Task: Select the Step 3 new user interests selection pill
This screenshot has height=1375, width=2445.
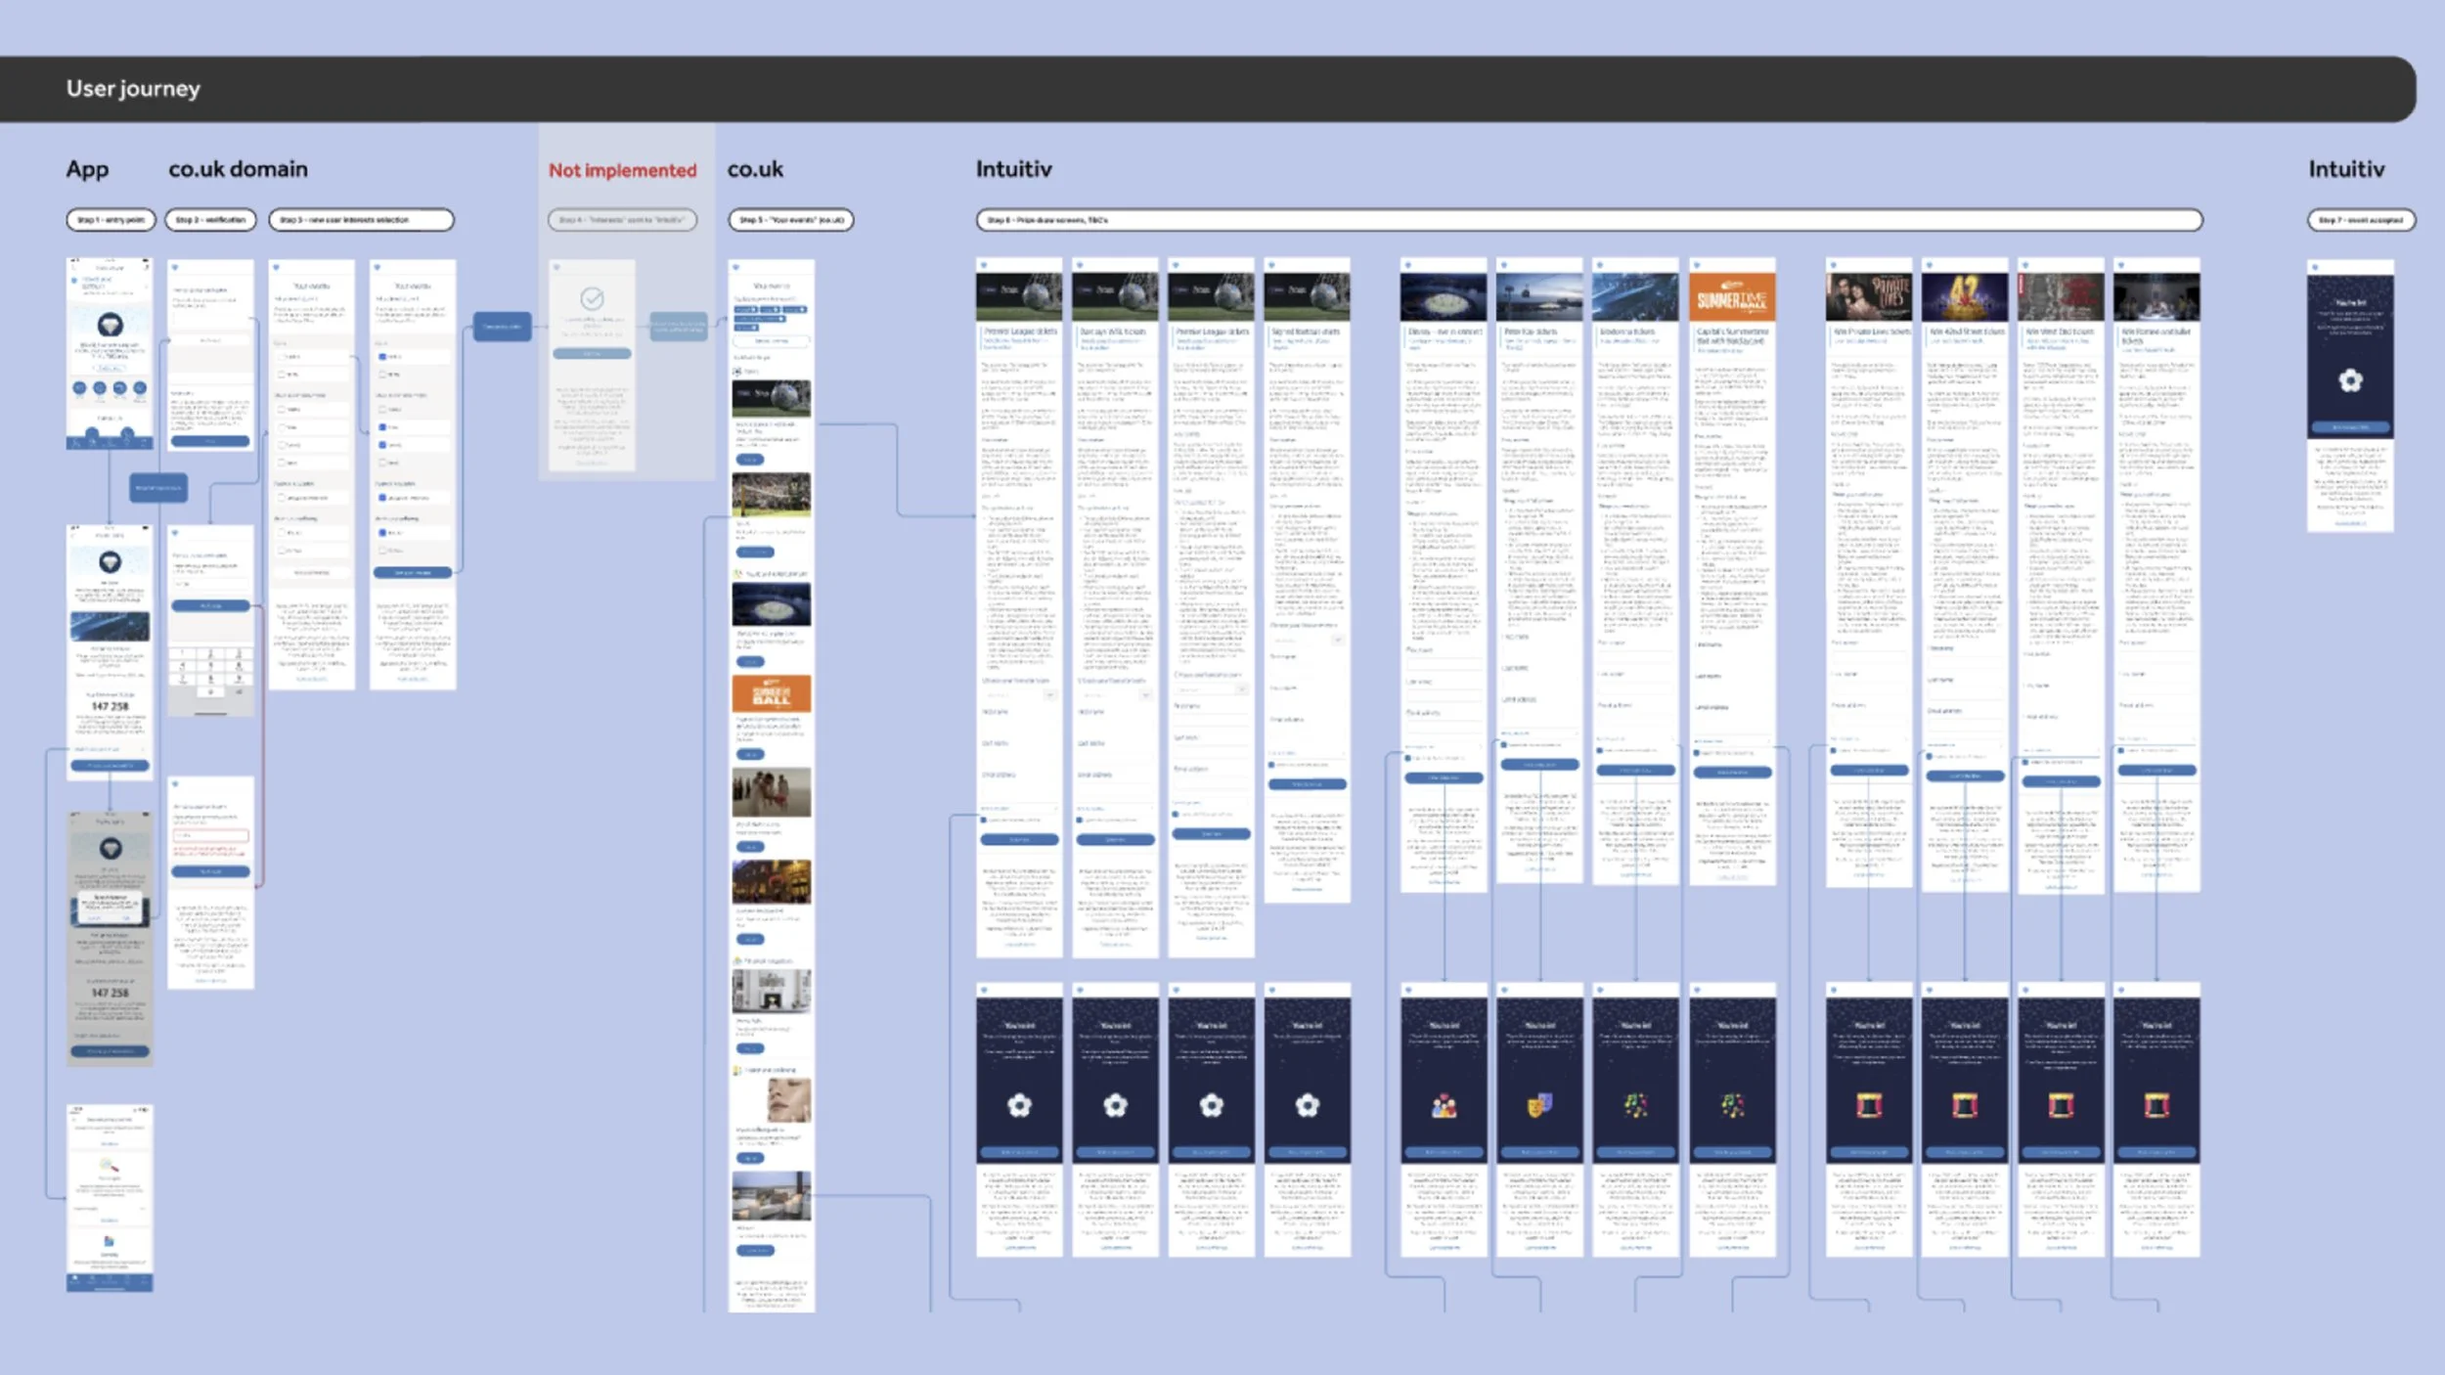Action: [362, 220]
